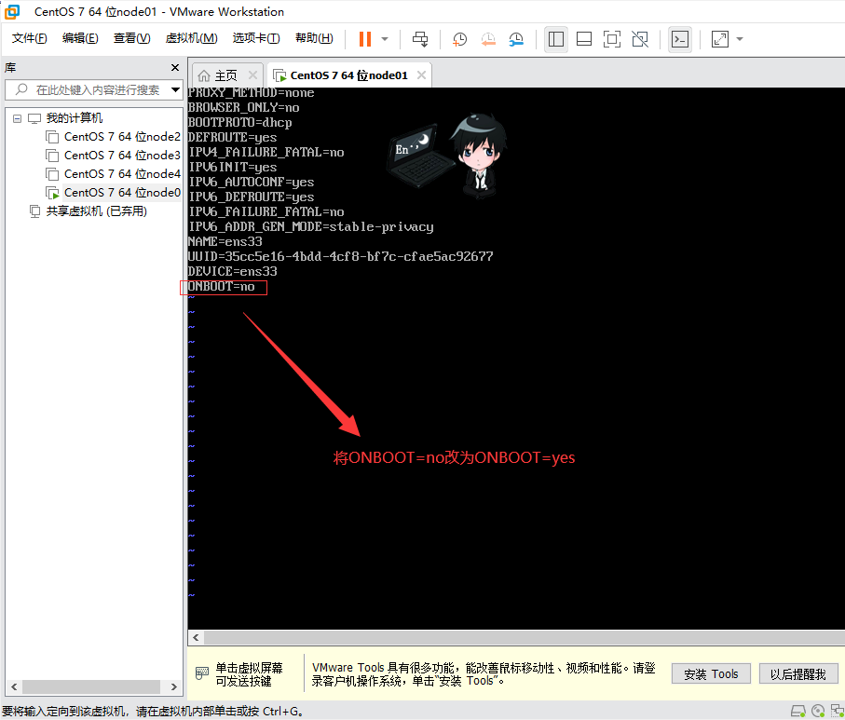Click the BOOTPROTO=dhcp line in terminal
845x720 pixels.
(239, 123)
